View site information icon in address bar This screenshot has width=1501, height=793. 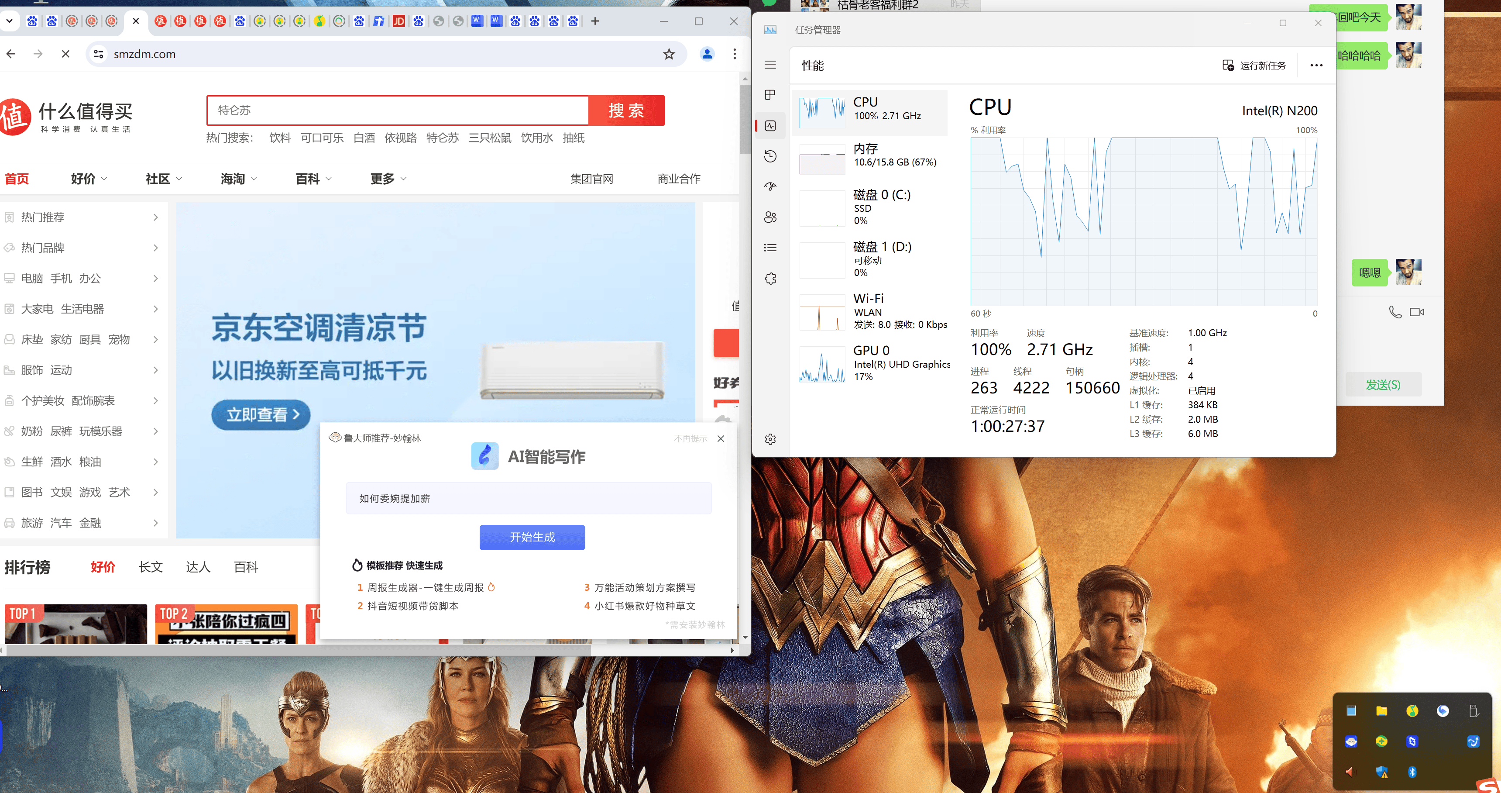[99, 54]
